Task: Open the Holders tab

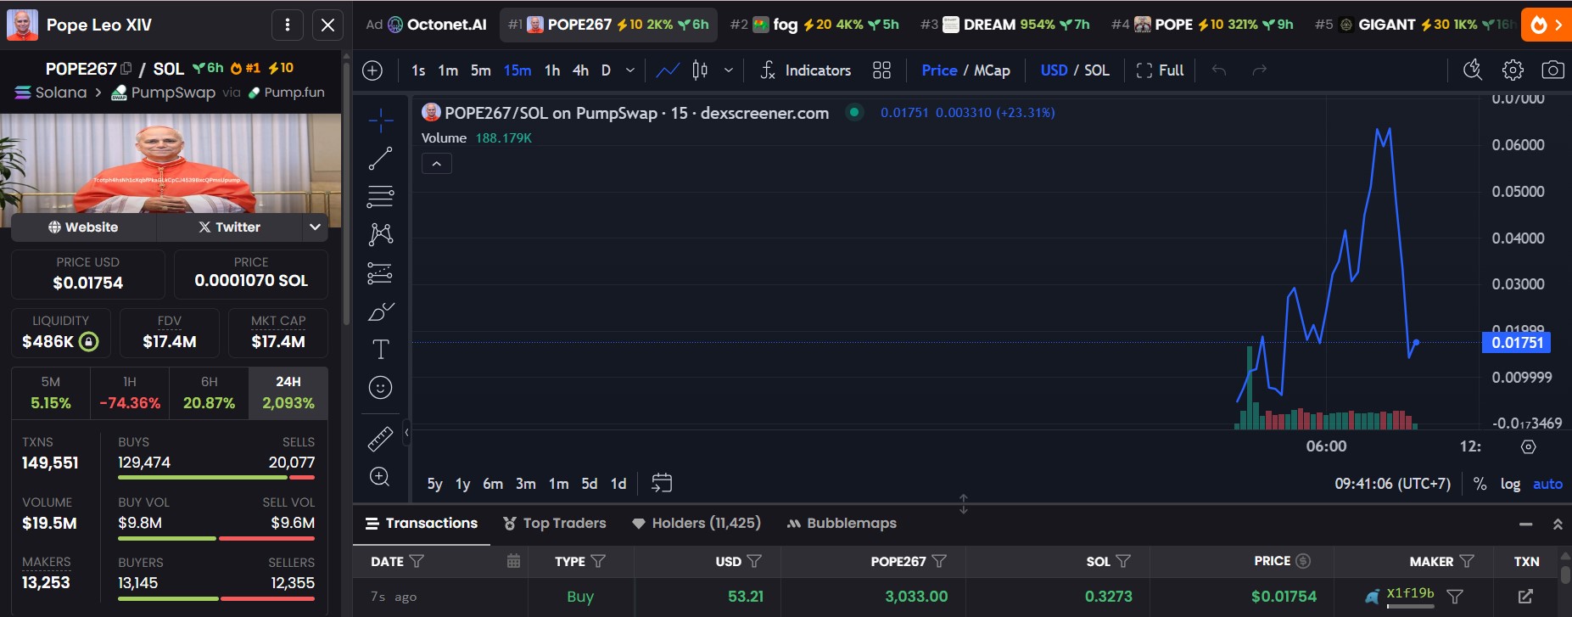Action: point(696,523)
